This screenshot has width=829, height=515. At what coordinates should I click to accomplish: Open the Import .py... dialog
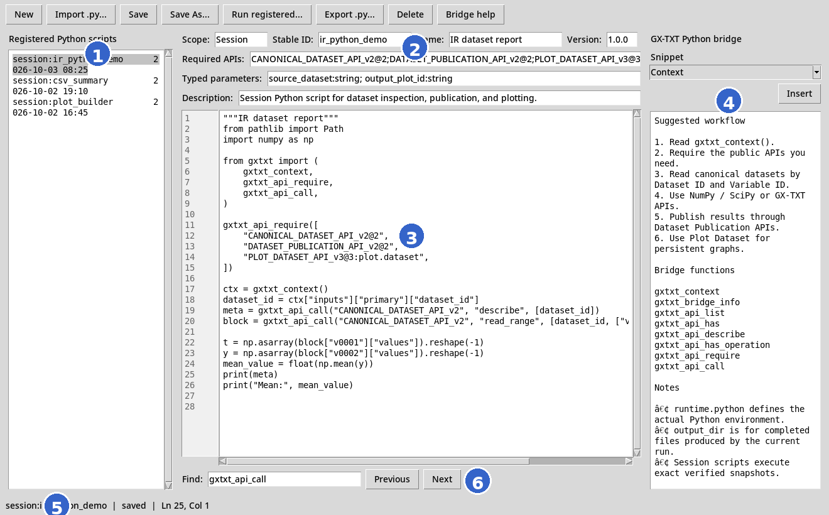click(x=80, y=14)
